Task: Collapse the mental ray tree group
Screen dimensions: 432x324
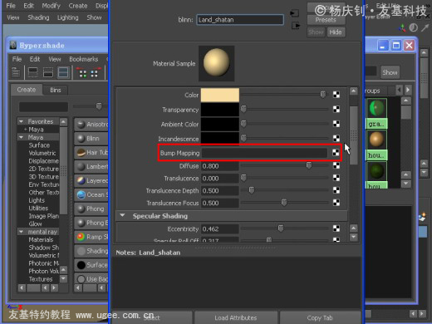Action: click(x=21, y=232)
